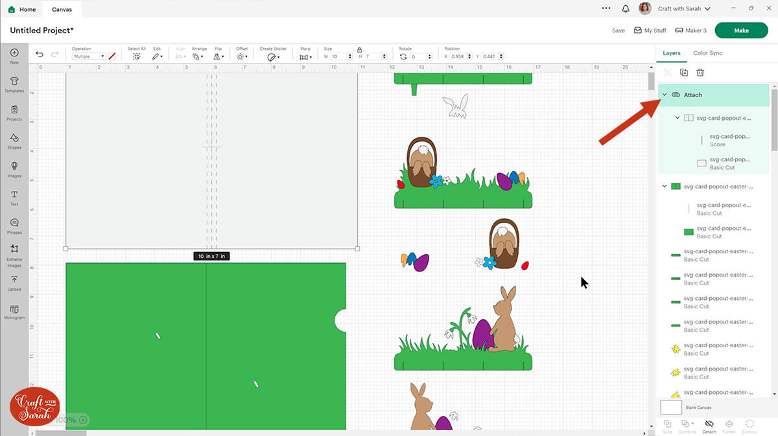This screenshot has width=778, height=436.
Task: Open the Maker 3 machine selector
Action: click(691, 30)
